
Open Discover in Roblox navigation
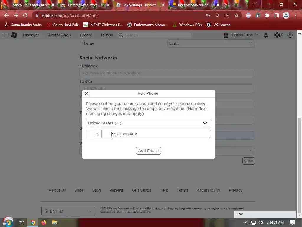pos(31,35)
